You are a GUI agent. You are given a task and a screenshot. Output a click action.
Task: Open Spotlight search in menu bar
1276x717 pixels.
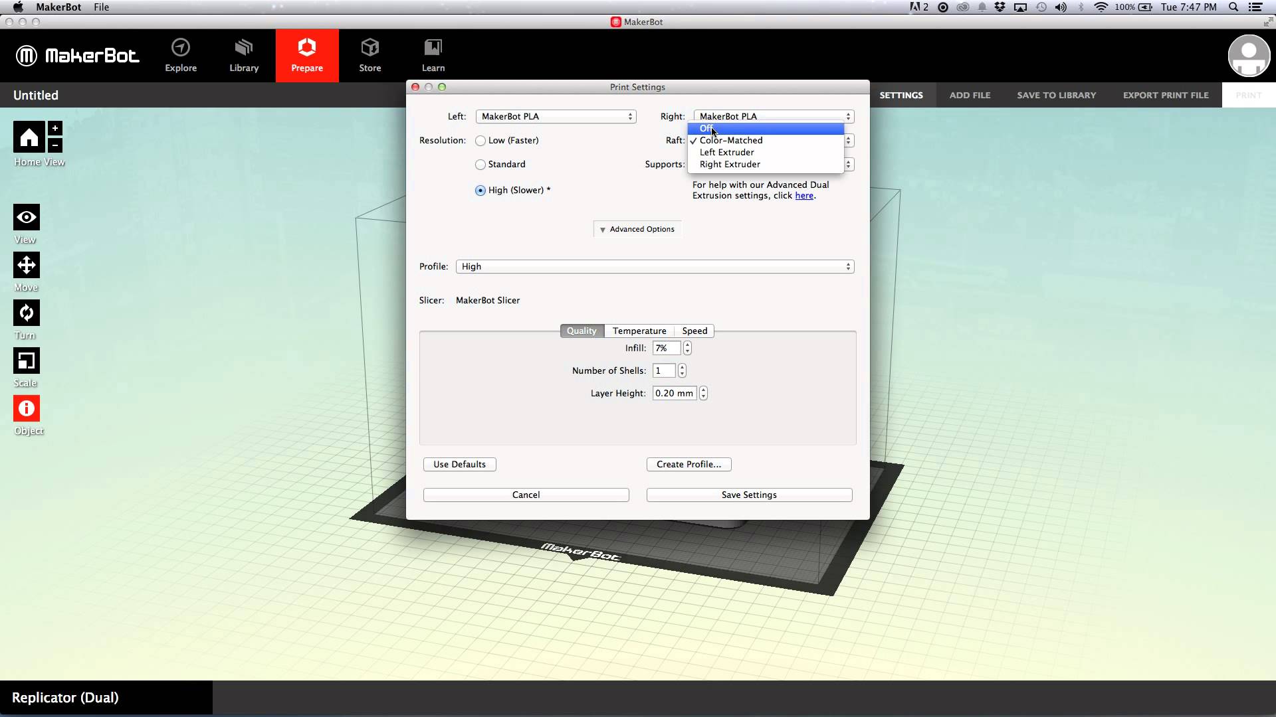1233,7
